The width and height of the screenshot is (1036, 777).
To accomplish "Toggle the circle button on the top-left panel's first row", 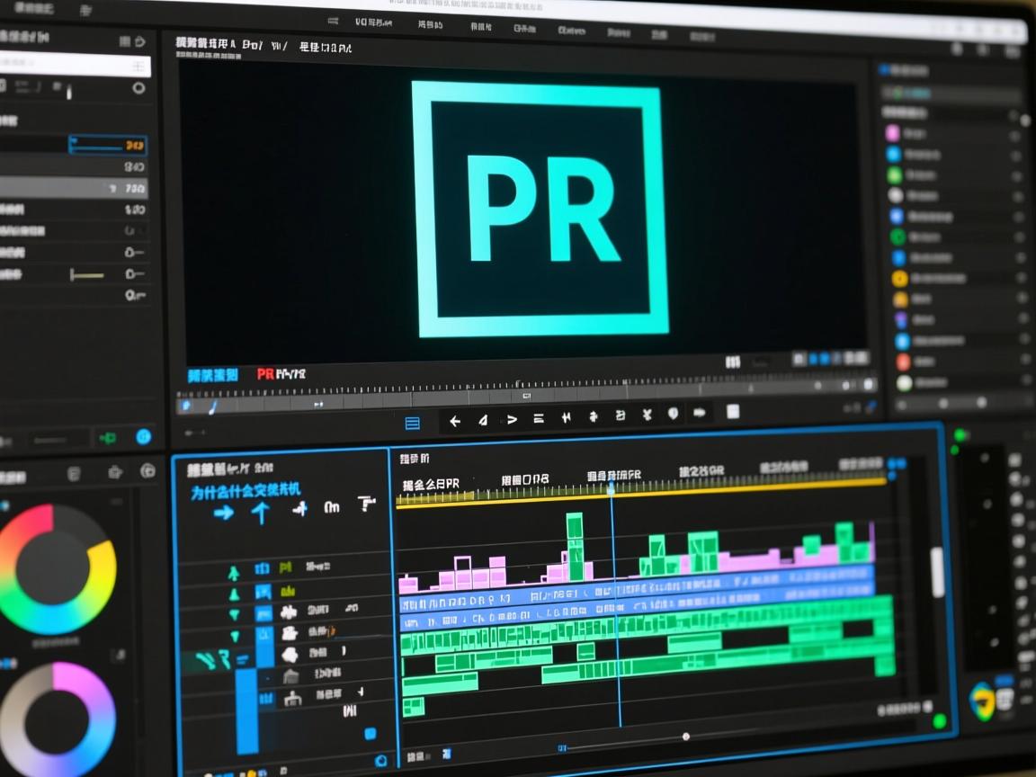I will tap(138, 88).
